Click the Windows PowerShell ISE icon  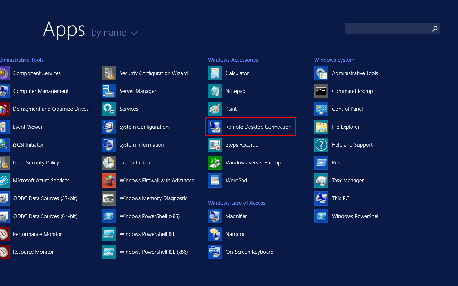point(109,234)
